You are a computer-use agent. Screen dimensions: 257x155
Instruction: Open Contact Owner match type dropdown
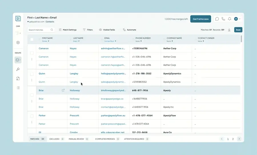(201, 41)
